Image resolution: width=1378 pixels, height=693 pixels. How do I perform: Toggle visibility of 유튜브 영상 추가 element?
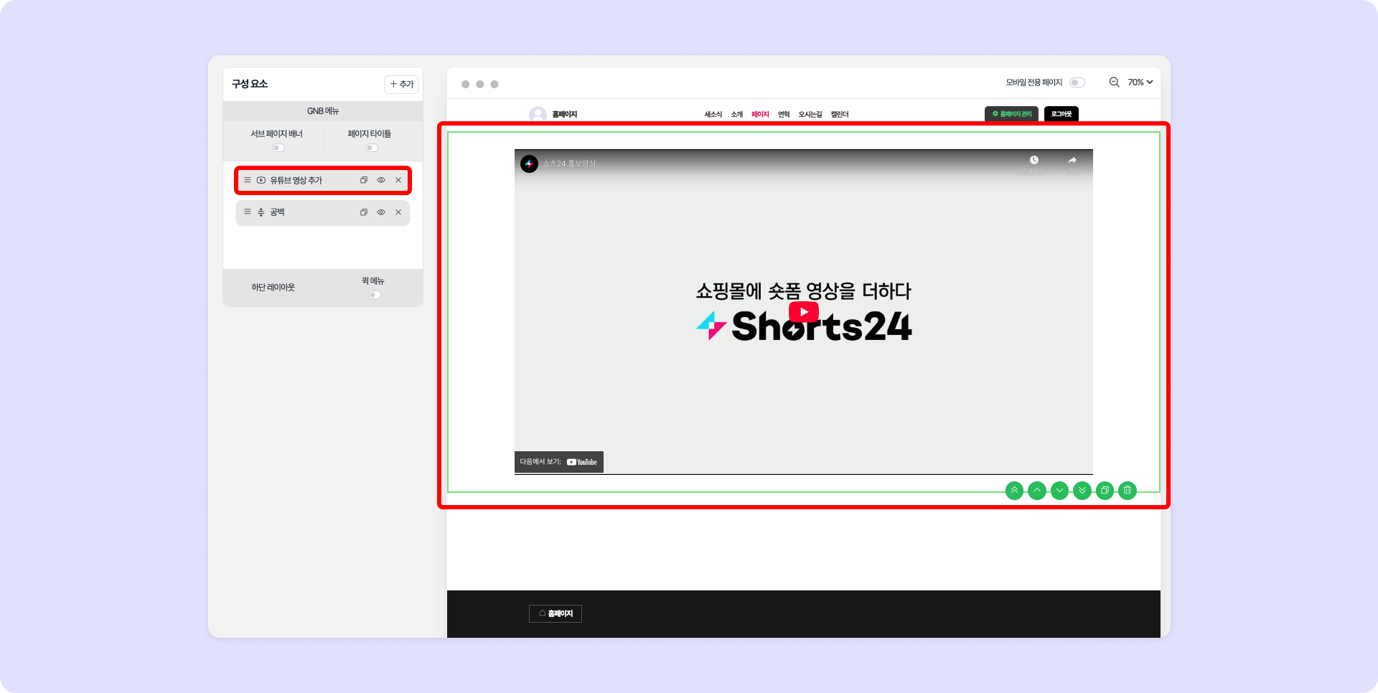[381, 180]
